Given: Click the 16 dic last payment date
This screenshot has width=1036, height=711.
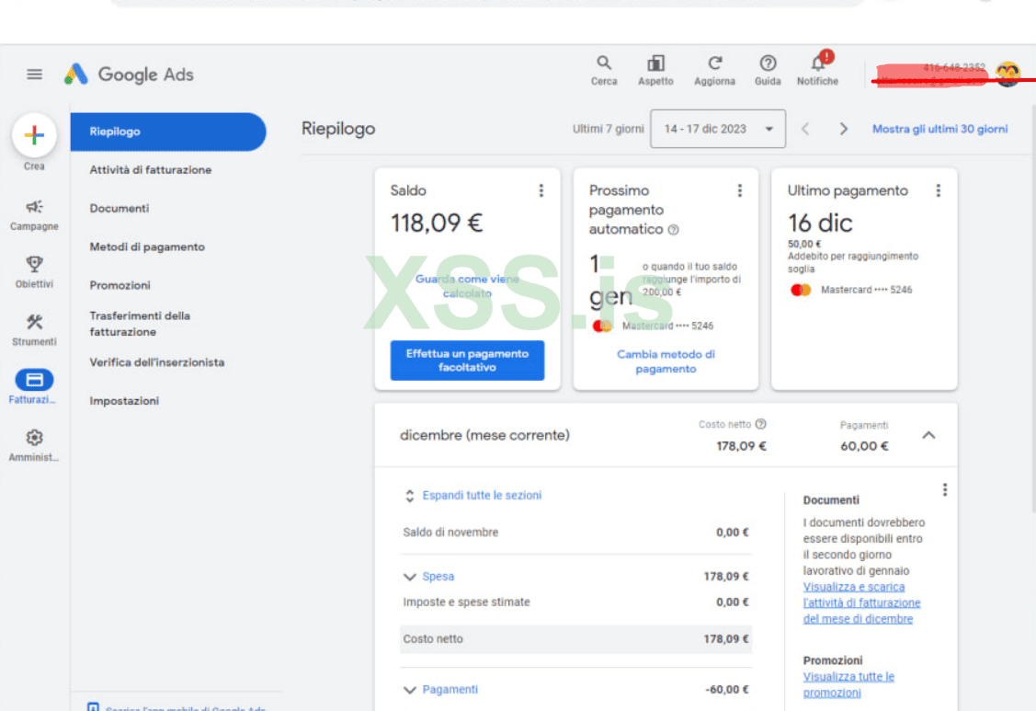Looking at the screenshot, I should [820, 223].
